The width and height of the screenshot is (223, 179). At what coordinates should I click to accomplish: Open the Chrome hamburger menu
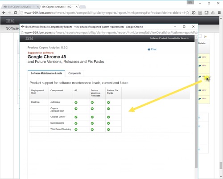219,12
